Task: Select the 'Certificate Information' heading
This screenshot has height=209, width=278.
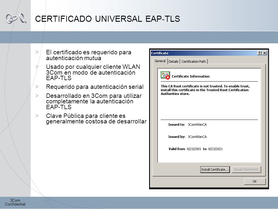Action: (x=191, y=76)
